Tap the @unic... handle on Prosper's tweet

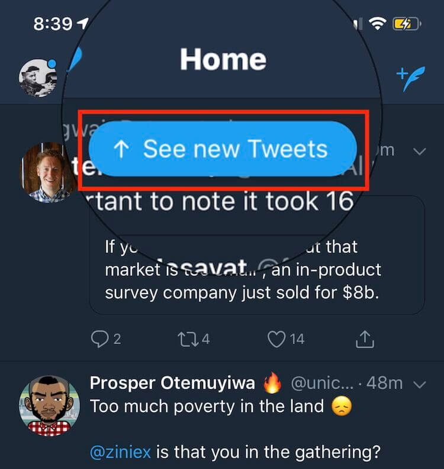coord(323,384)
